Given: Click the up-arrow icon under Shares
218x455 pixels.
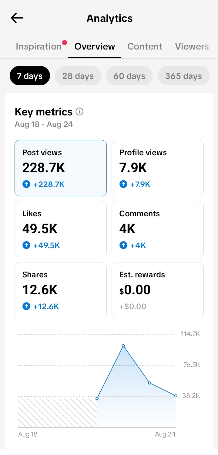Looking at the screenshot, I should 26,306.
